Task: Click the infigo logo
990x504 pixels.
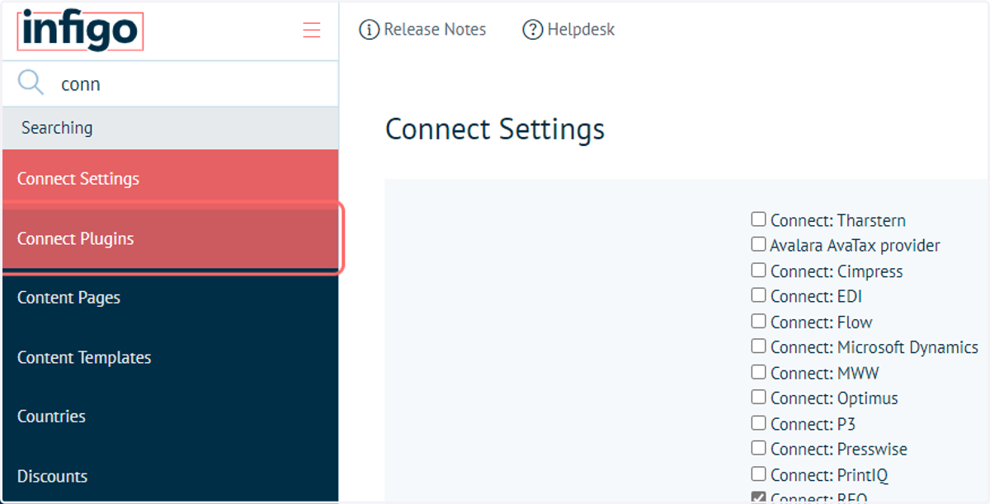Action: tap(80, 31)
